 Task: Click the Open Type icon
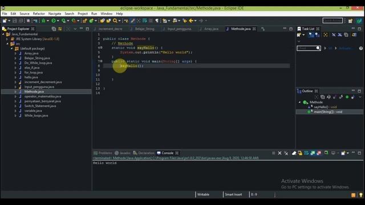103,20
